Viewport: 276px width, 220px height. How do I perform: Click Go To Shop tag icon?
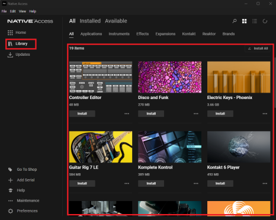coord(10,170)
